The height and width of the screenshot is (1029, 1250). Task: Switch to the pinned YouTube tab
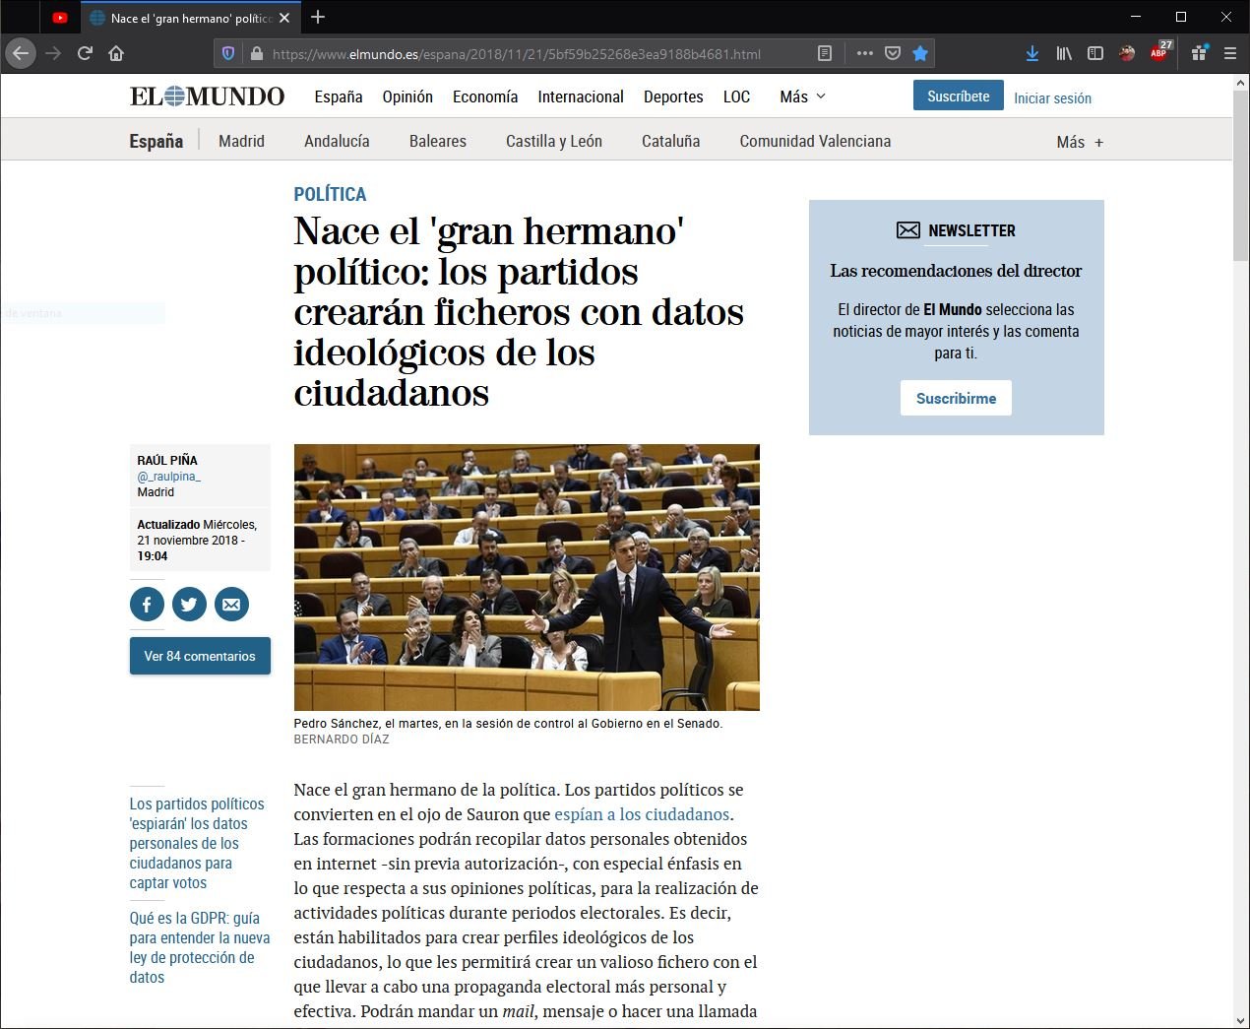click(60, 18)
